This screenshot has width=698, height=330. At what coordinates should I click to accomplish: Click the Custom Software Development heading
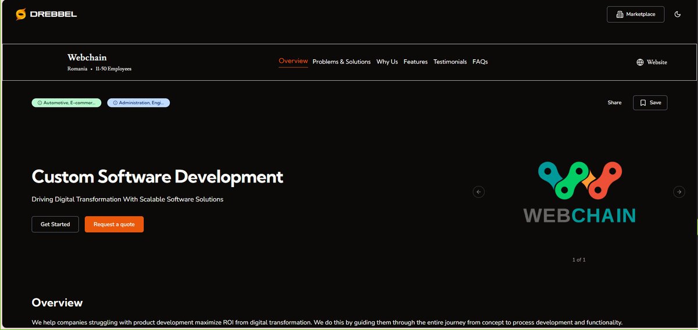pyautogui.click(x=158, y=177)
